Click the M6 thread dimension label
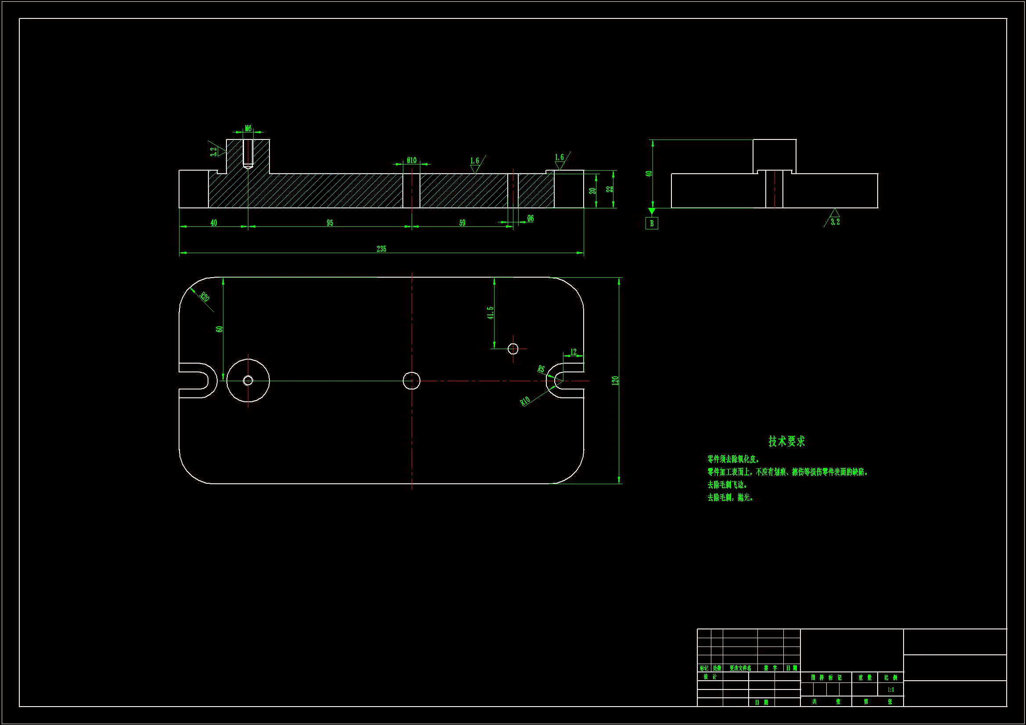This screenshot has width=1026, height=725. (248, 128)
